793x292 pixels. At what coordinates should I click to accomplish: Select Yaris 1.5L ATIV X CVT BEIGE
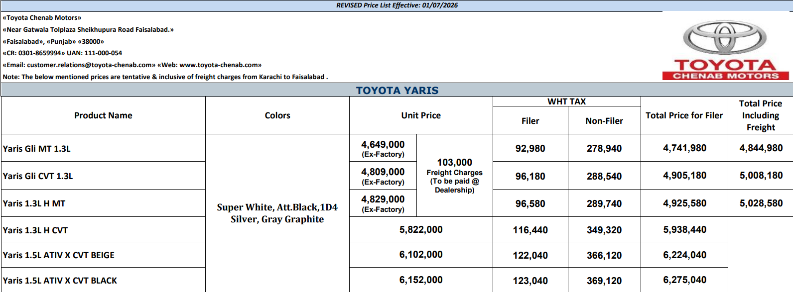coord(59,255)
